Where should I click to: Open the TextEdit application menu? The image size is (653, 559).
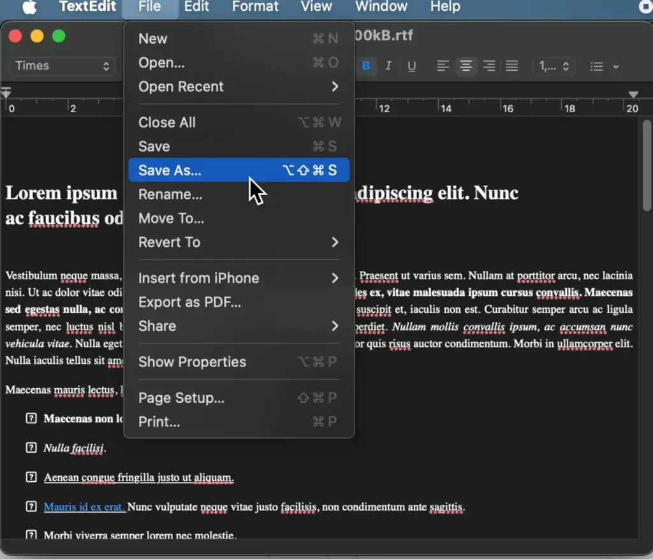tap(87, 6)
